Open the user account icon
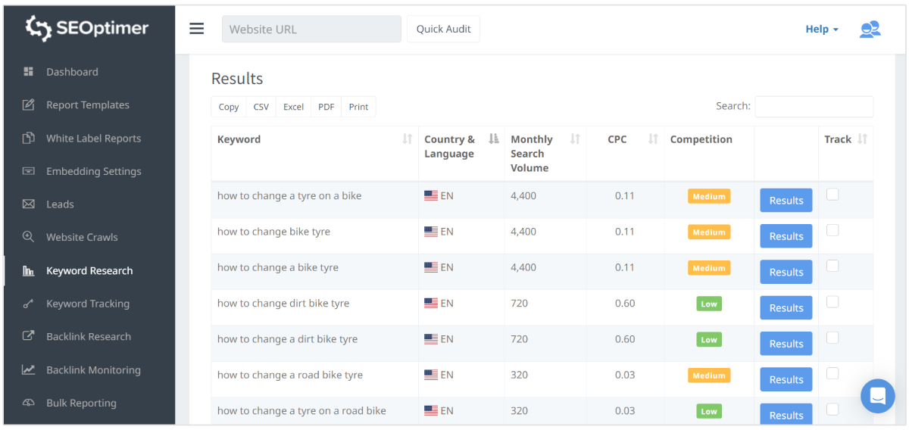The height and width of the screenshot is (430, 909). [870, 30]
